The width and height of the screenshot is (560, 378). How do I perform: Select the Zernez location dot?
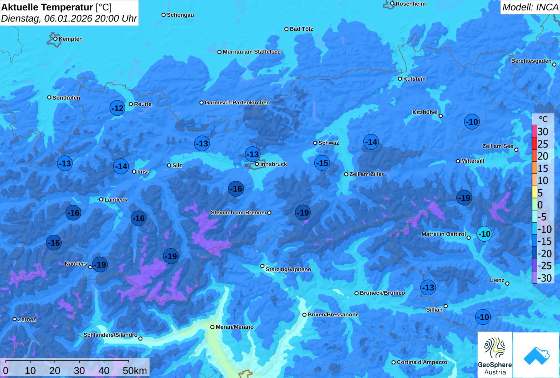15,319
